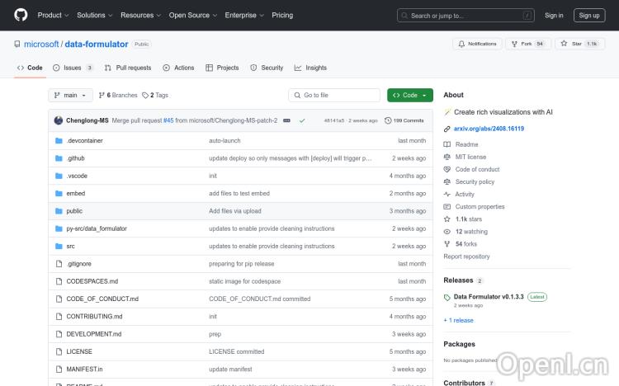Click the GitHub logo icon
The image size is (619, 386).
pos(21,15)
